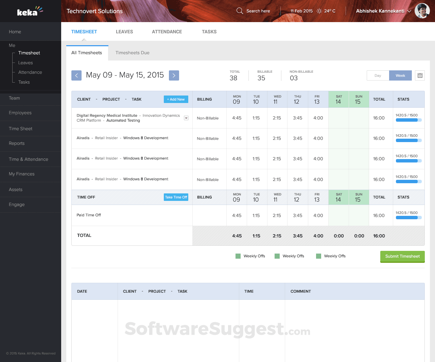Switch to Day view
Image resolution: width=435 pixels, height=362 pixels.
(x=378, y=75)
